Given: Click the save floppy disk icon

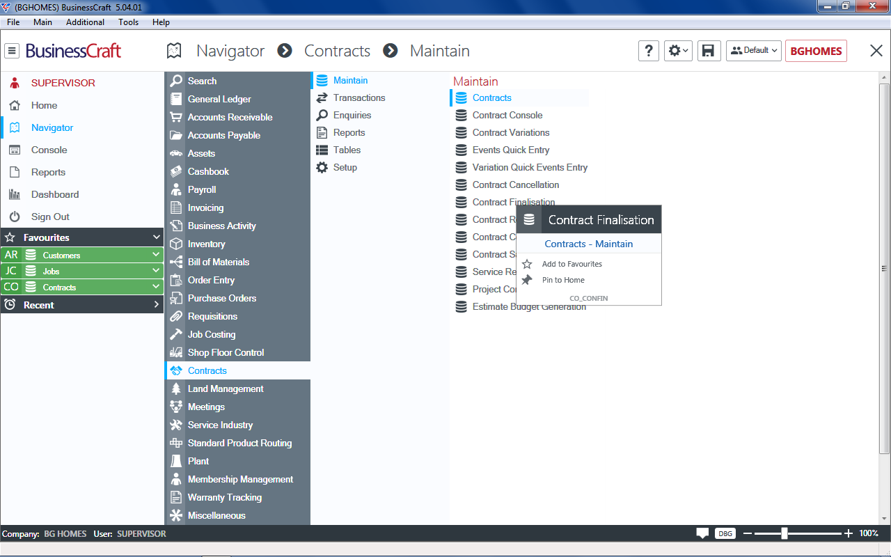Looking at the screenshot, I should [x=709, y=51].
